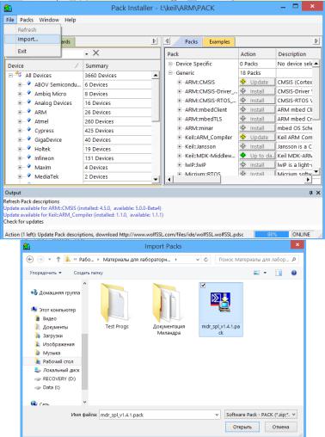Change the view mode icon
This screenshot has width=325, height=437.
[256, 273]
